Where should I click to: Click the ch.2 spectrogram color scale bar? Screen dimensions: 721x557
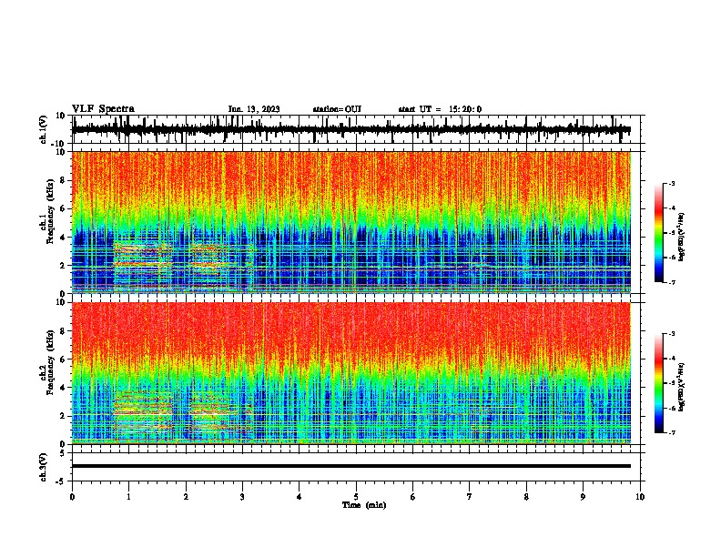coord(658,383)
